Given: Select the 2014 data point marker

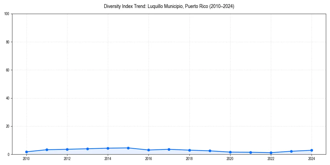Looking at the screenshot, I should click(x=108, y=148).
